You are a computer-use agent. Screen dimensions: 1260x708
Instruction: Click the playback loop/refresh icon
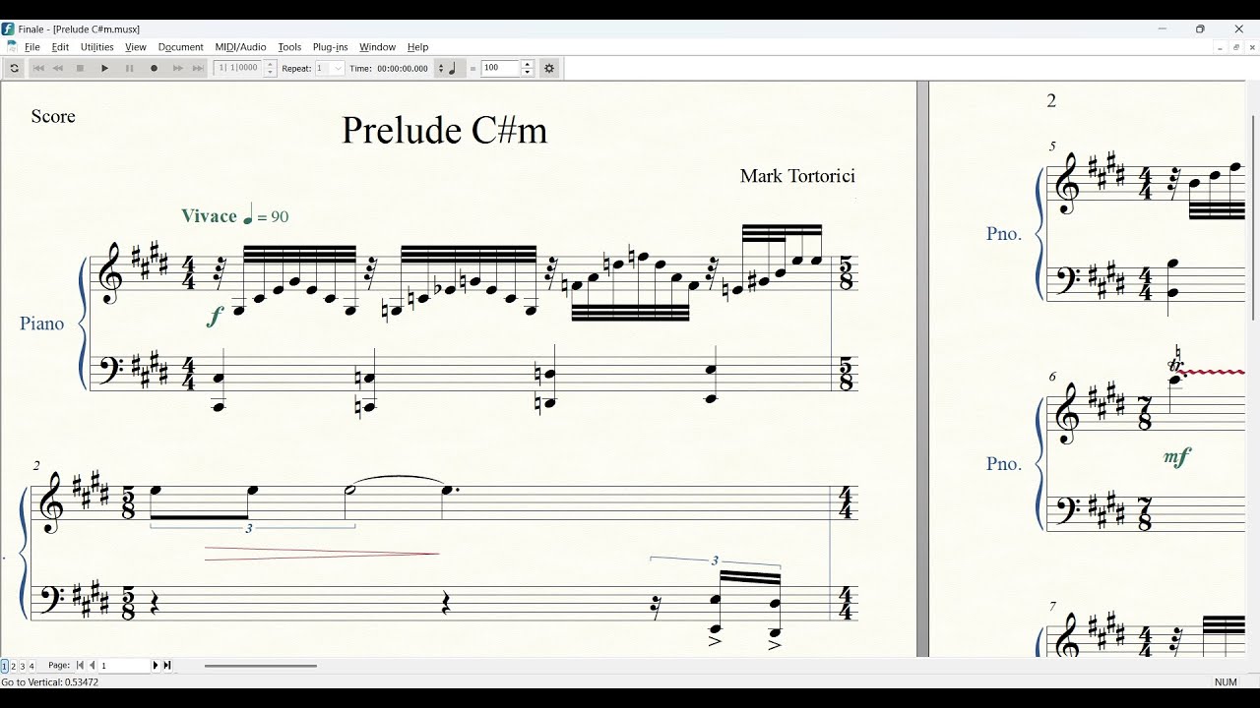[14, 68]
